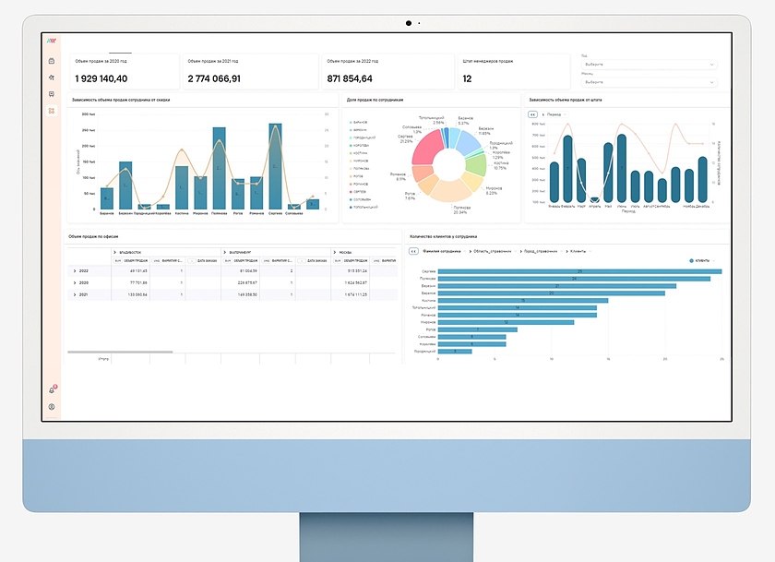Viewport: 775px width, 562px height.
Task: Open the chat icon in the left sidebar
Action: [52, 94]
